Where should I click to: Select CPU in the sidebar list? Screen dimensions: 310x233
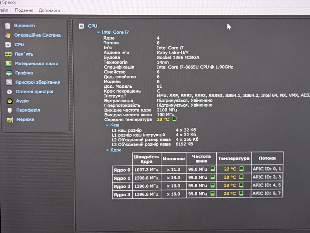[x=19, y=45]
